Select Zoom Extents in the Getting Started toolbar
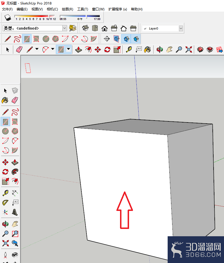 tap(188, 50)
